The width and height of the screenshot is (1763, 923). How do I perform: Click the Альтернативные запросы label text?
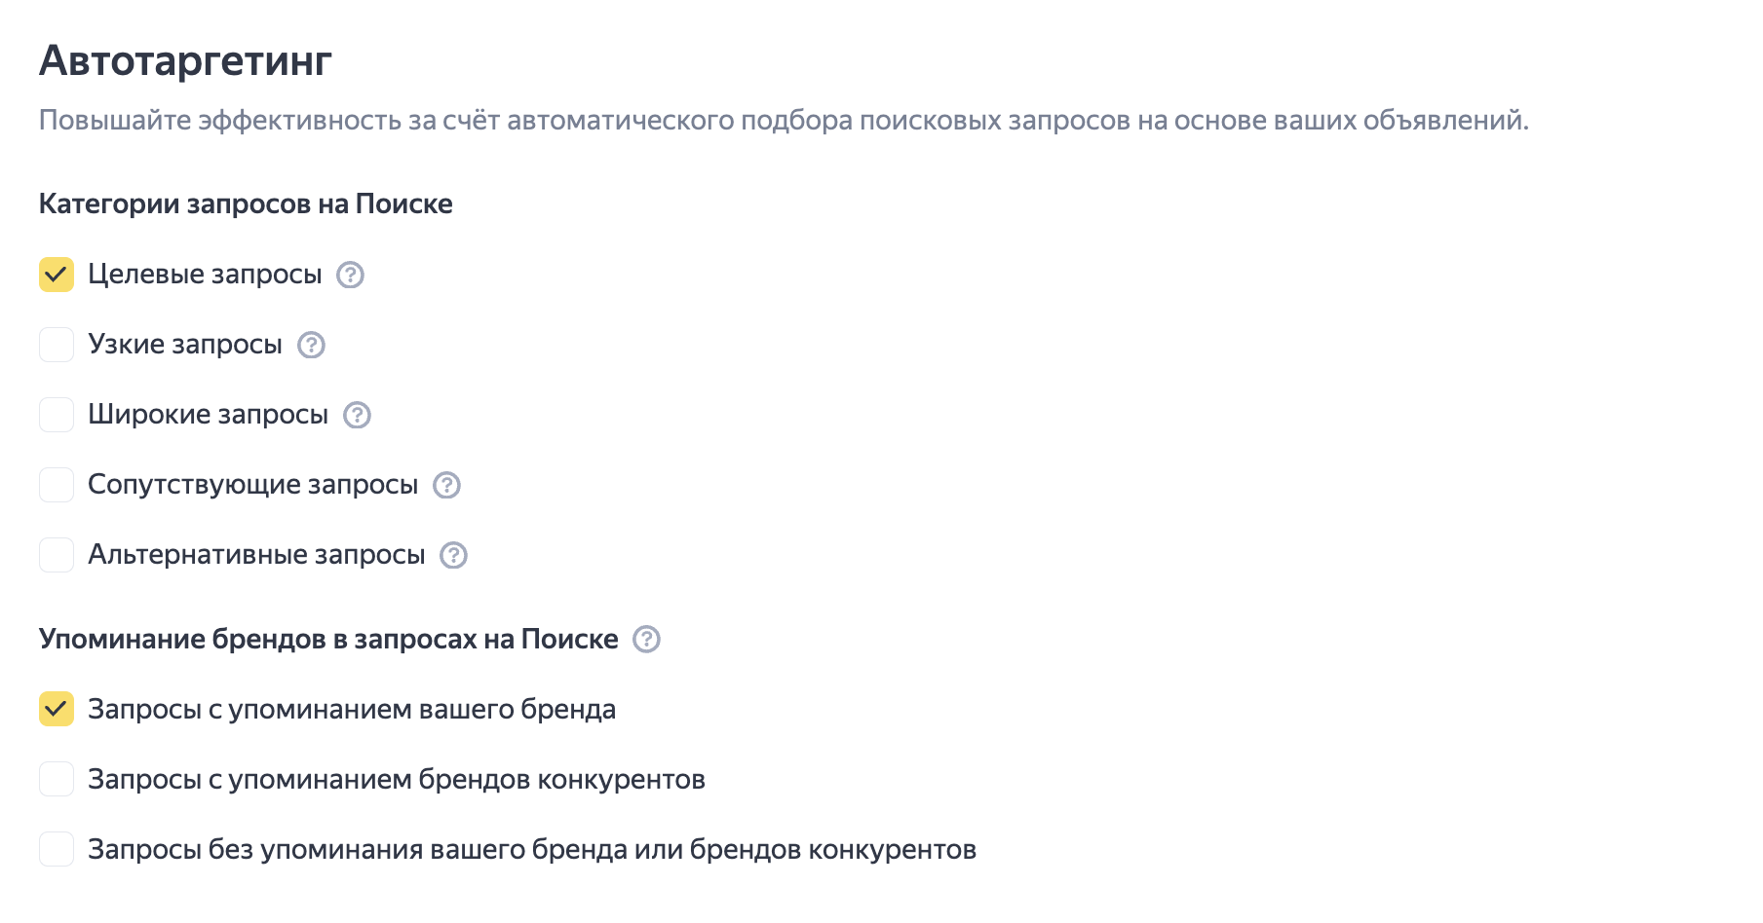click(256, 555)
